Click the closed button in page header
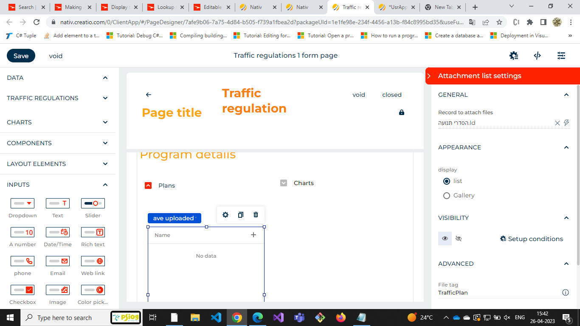This screenshot has width=580, height=326. coord(392,95)
